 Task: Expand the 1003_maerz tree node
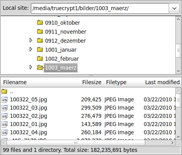tap(31, 67)
